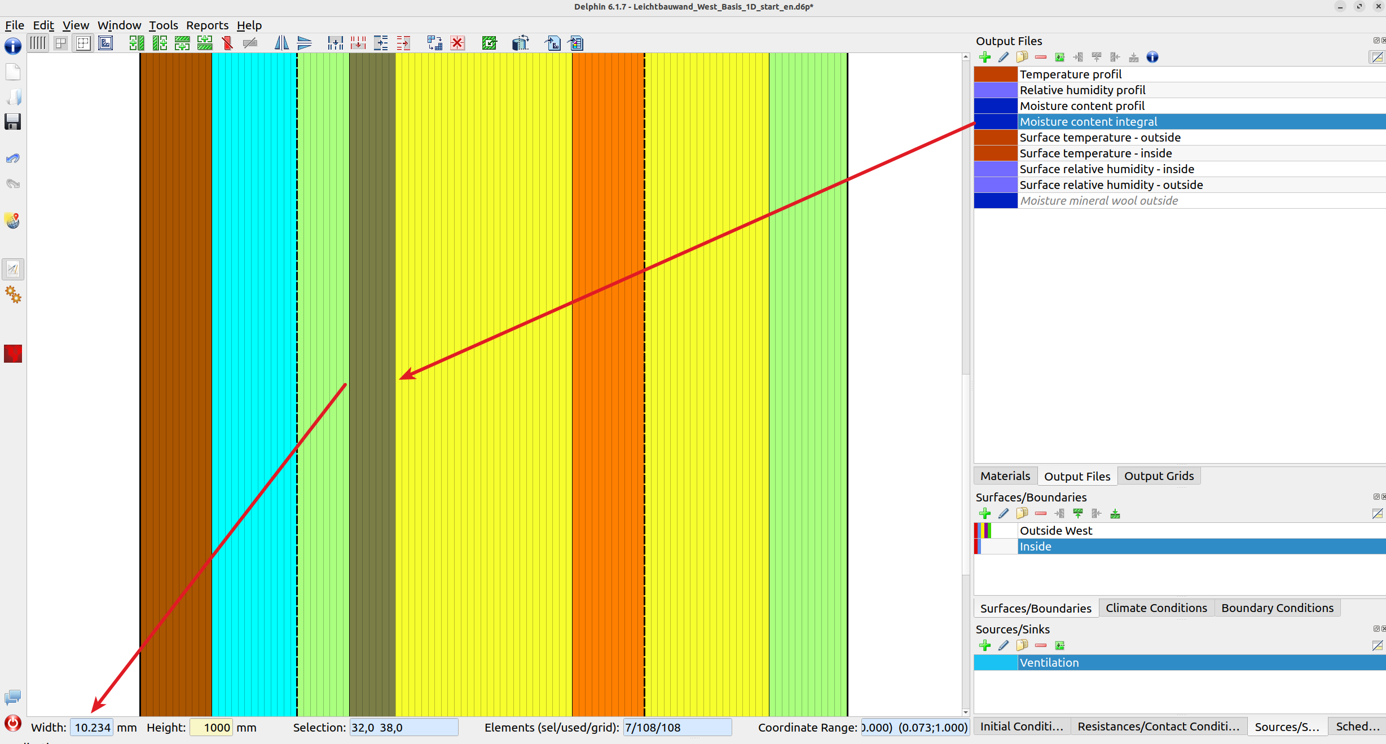
Task: Click the save floppy disk icon
Action: 12,122
